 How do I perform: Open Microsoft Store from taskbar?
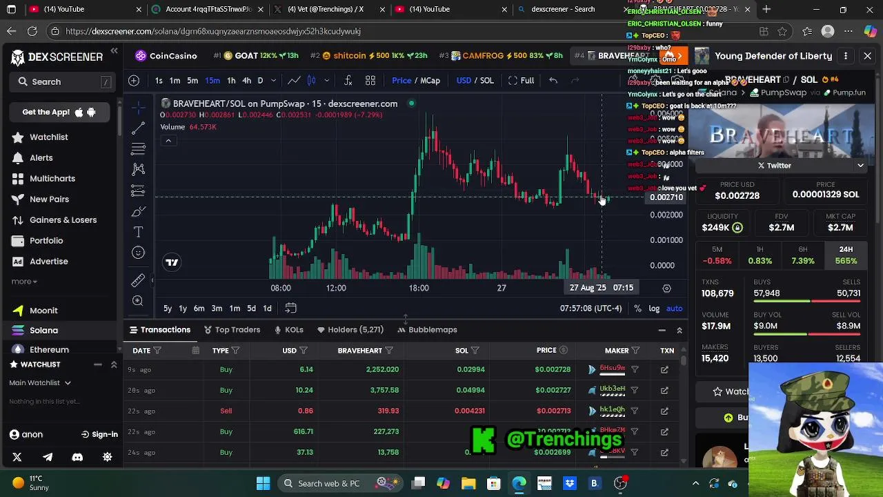click(493, 483)
